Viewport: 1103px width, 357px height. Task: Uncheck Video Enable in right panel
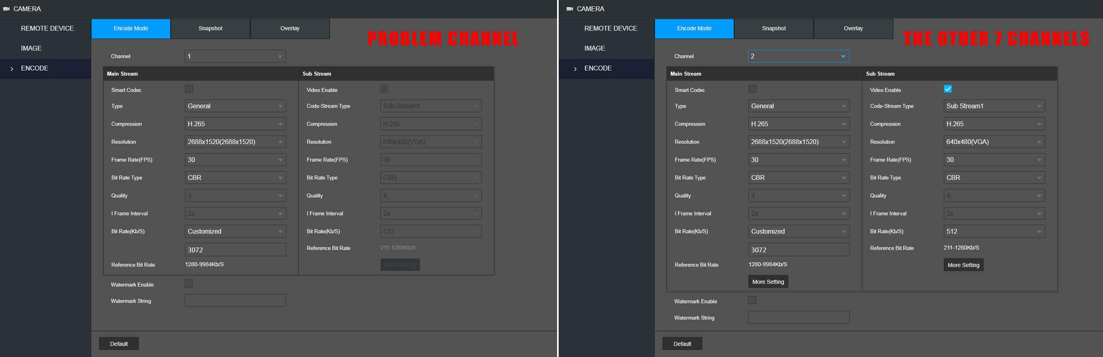click(948, 89)
